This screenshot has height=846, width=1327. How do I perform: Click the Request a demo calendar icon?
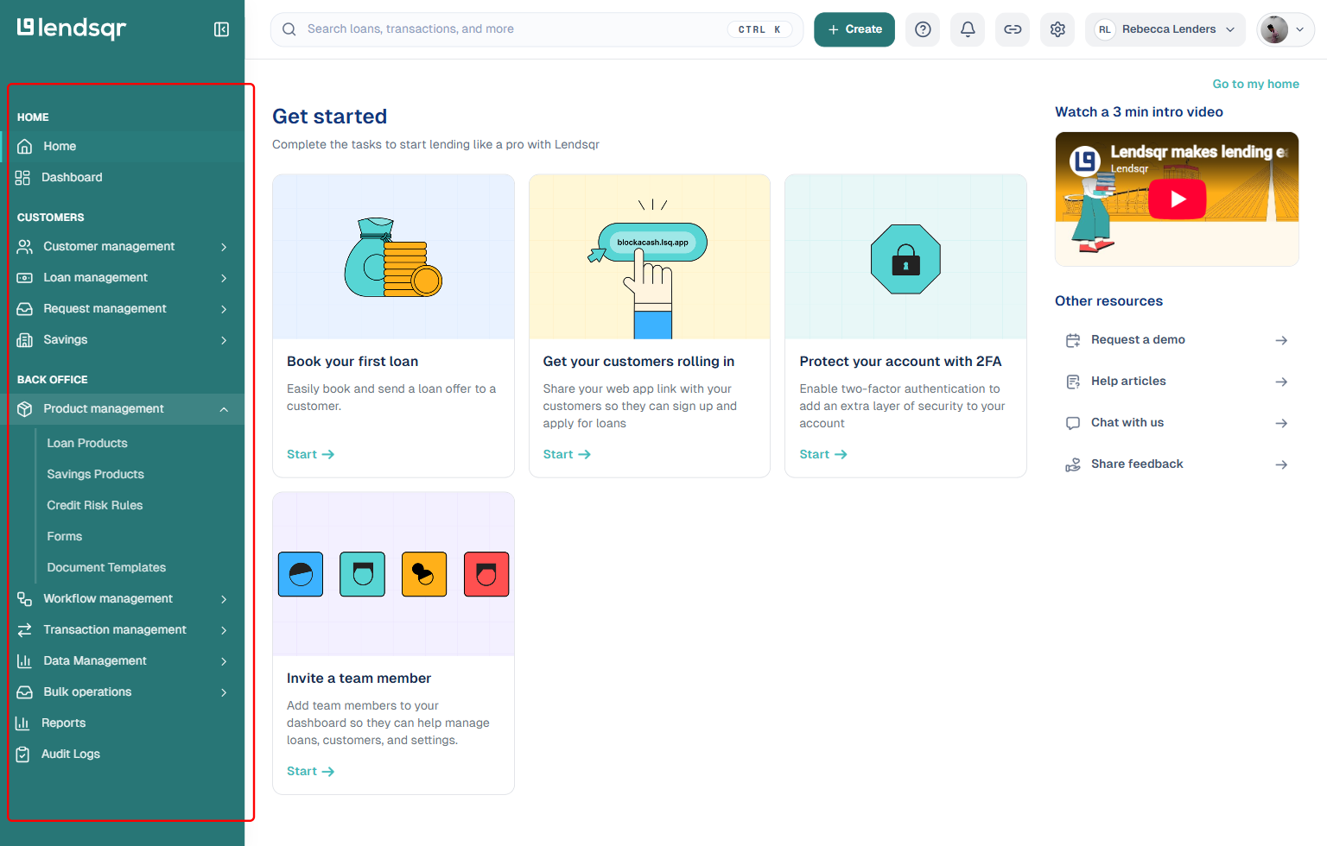(x=1073, y=340)
